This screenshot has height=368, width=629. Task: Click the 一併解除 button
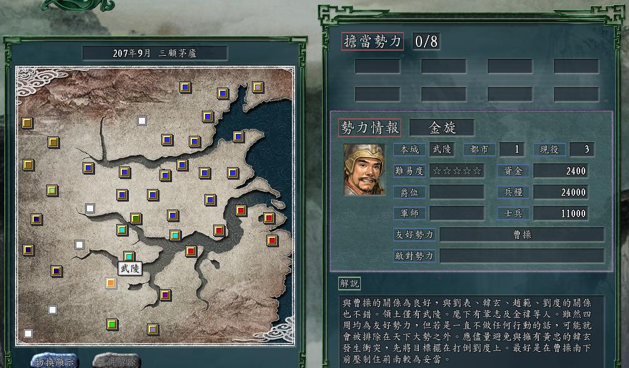click(x=117, y=361)
